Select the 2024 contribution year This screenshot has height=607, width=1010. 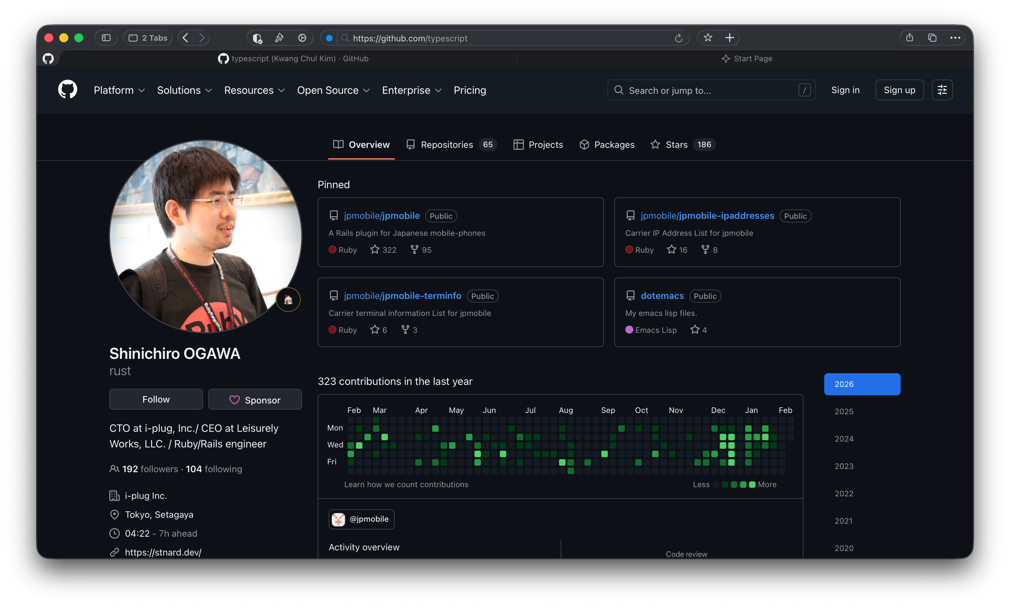[x=844, y=439]
